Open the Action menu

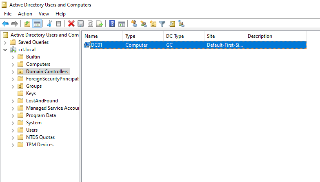25,14
